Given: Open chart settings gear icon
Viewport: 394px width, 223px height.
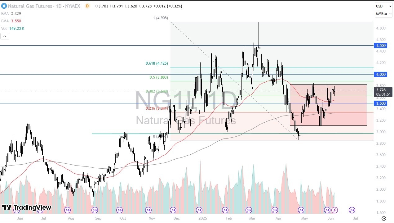Looking at the screenshot, I should [384, 218].
